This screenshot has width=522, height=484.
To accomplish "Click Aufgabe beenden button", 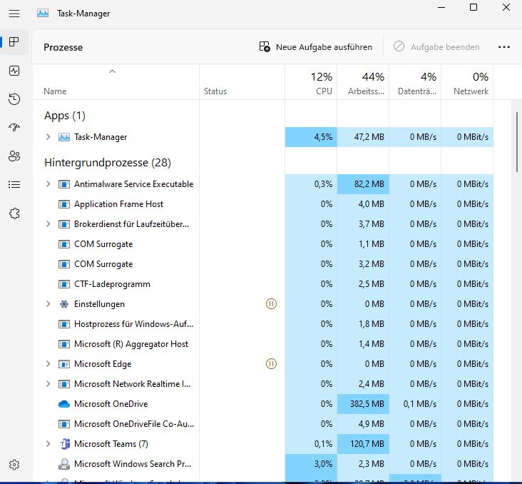I will (436, 47).
